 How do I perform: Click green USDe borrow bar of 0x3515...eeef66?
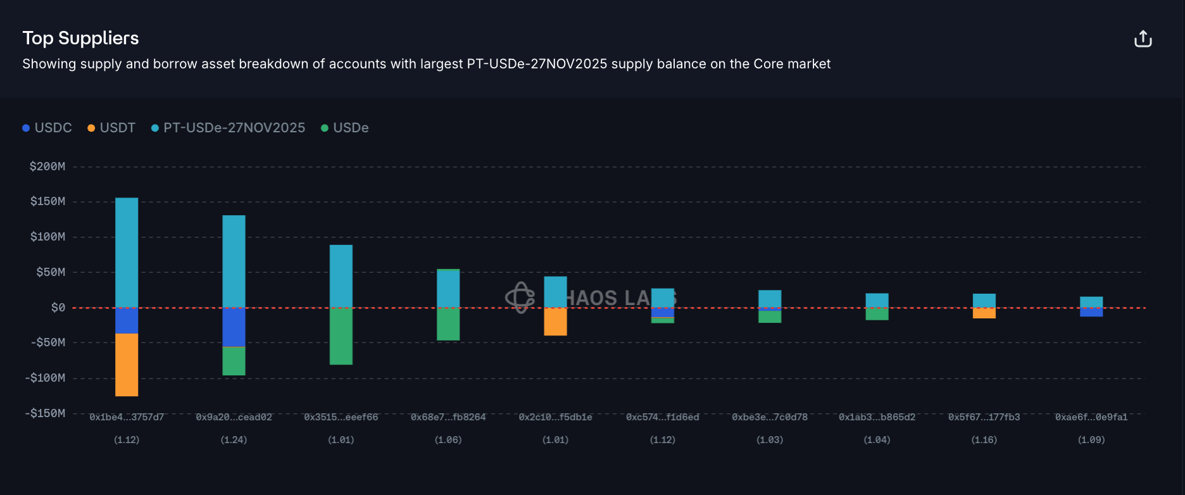click(341, 335)
